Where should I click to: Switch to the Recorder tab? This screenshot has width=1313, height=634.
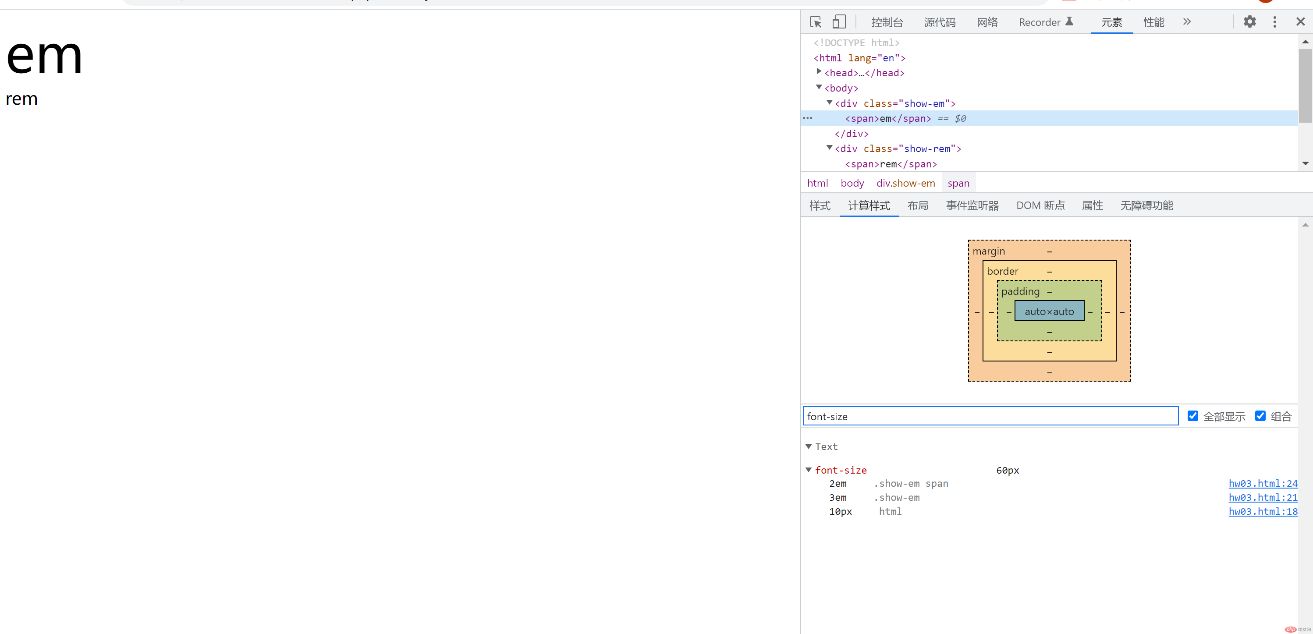click(x=1046, y=22)
